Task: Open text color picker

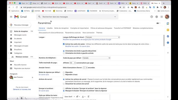Action: (83, 97)
